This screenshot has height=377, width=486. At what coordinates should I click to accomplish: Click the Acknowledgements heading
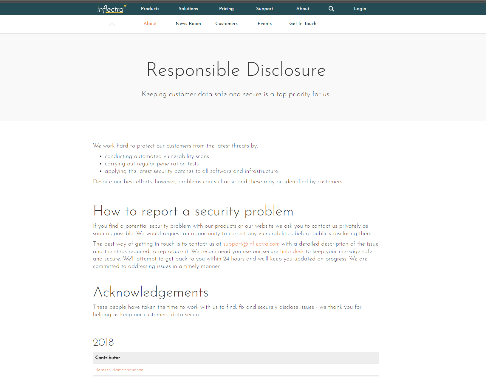(x=151, y=292)
